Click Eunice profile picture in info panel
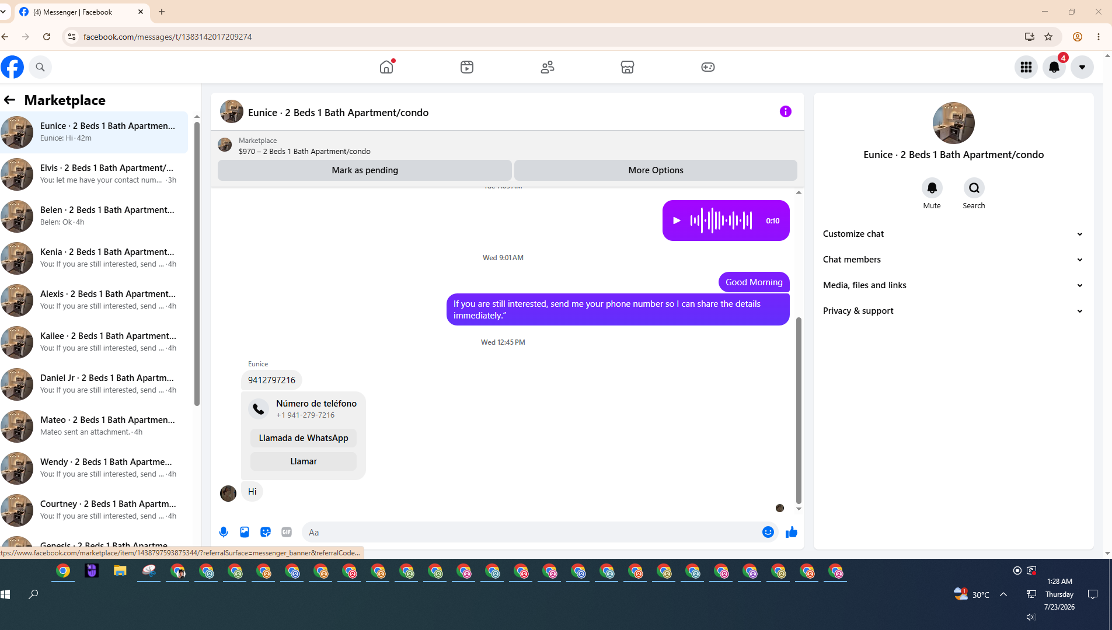 coord(954,123)
